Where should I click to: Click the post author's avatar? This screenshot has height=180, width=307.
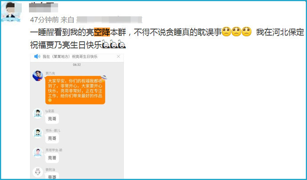pyautogui.click(x=11, y=11)
